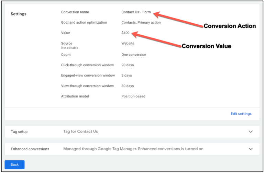This screenshot has width=264, height=173.
Task: Click the Position-based attribution model value
Action: 133,96
